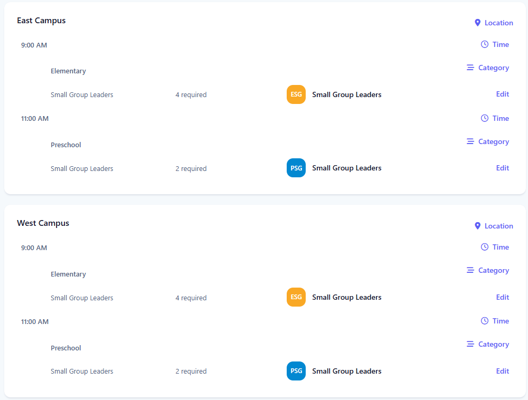Screen dimensions: 528x400
Task: Click the blue PSG badge under West Campus
Action: click(x=296, y=371)
